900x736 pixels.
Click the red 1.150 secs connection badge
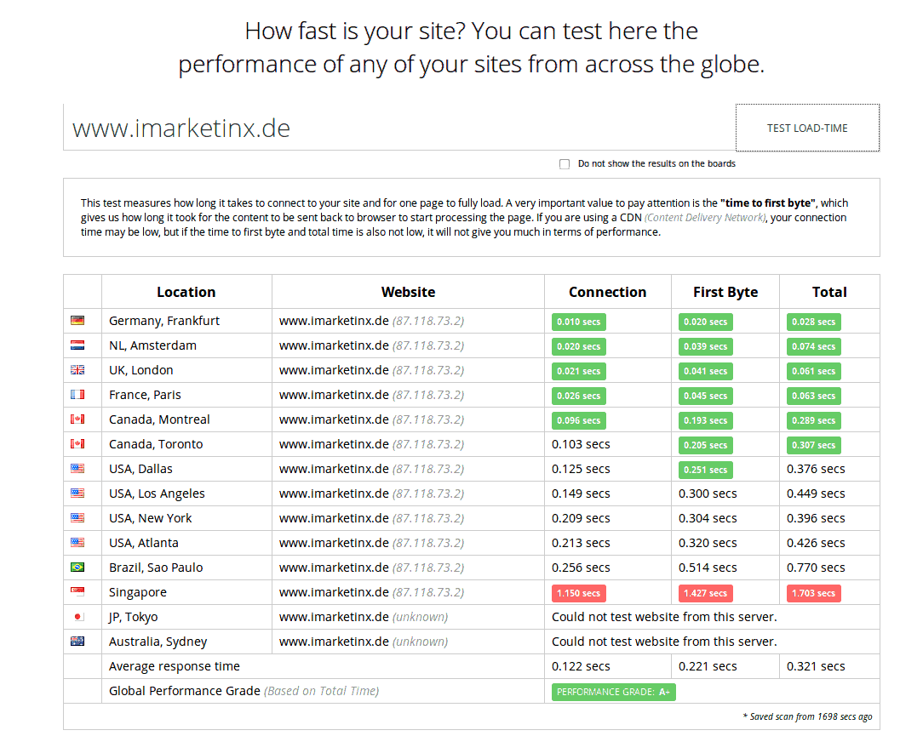point(579,593)
